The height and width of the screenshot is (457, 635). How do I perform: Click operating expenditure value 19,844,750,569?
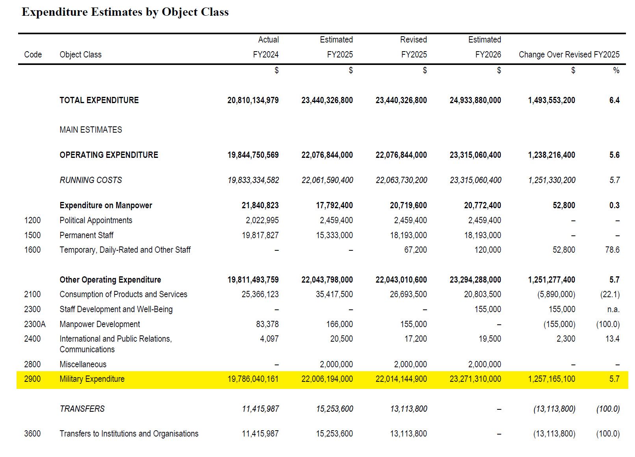click(253, 155)
